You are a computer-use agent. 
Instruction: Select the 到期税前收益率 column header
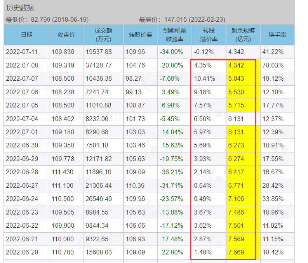point(174,35)
